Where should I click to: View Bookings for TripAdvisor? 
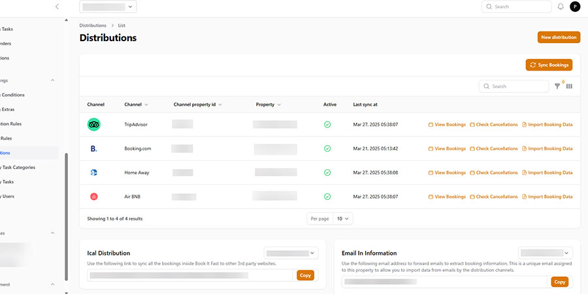pyautogui.click(x=447, y=125)
